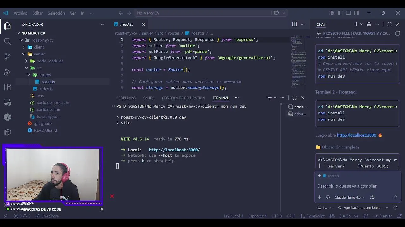Click Live Share in status bar
Viewport: 405px width, 227px height.
pos(47,216)
